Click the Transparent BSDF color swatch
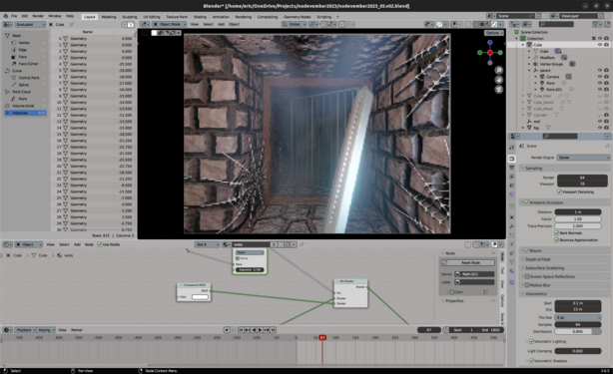The image size is (613, 374). [x=200, y=297]
